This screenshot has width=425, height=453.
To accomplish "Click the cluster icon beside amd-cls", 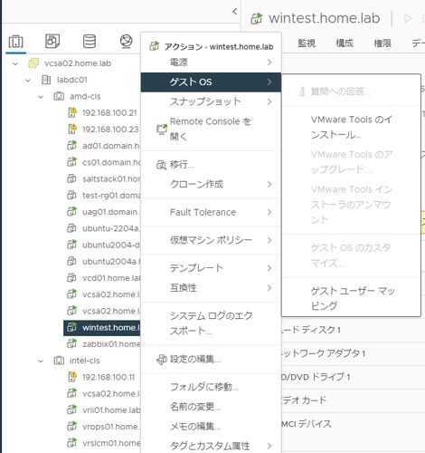I will pyautogui.click(x=59, y=96).
